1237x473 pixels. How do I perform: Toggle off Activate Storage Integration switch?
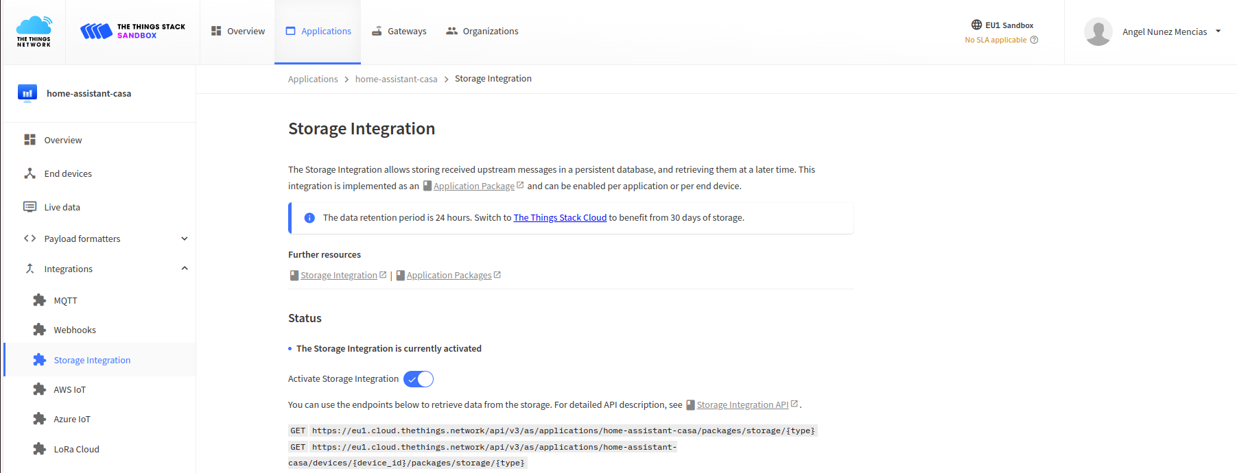419,379
